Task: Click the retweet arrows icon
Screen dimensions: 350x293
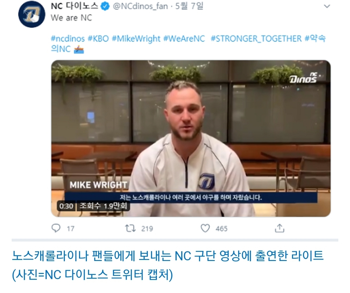Action: click(130, 228)
